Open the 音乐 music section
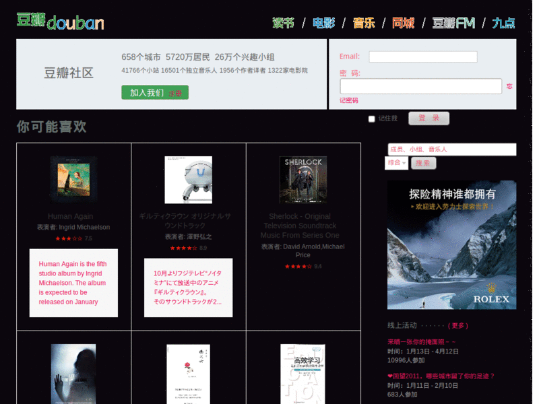This screenshot has width=539, height=404. tap(364, 23)
